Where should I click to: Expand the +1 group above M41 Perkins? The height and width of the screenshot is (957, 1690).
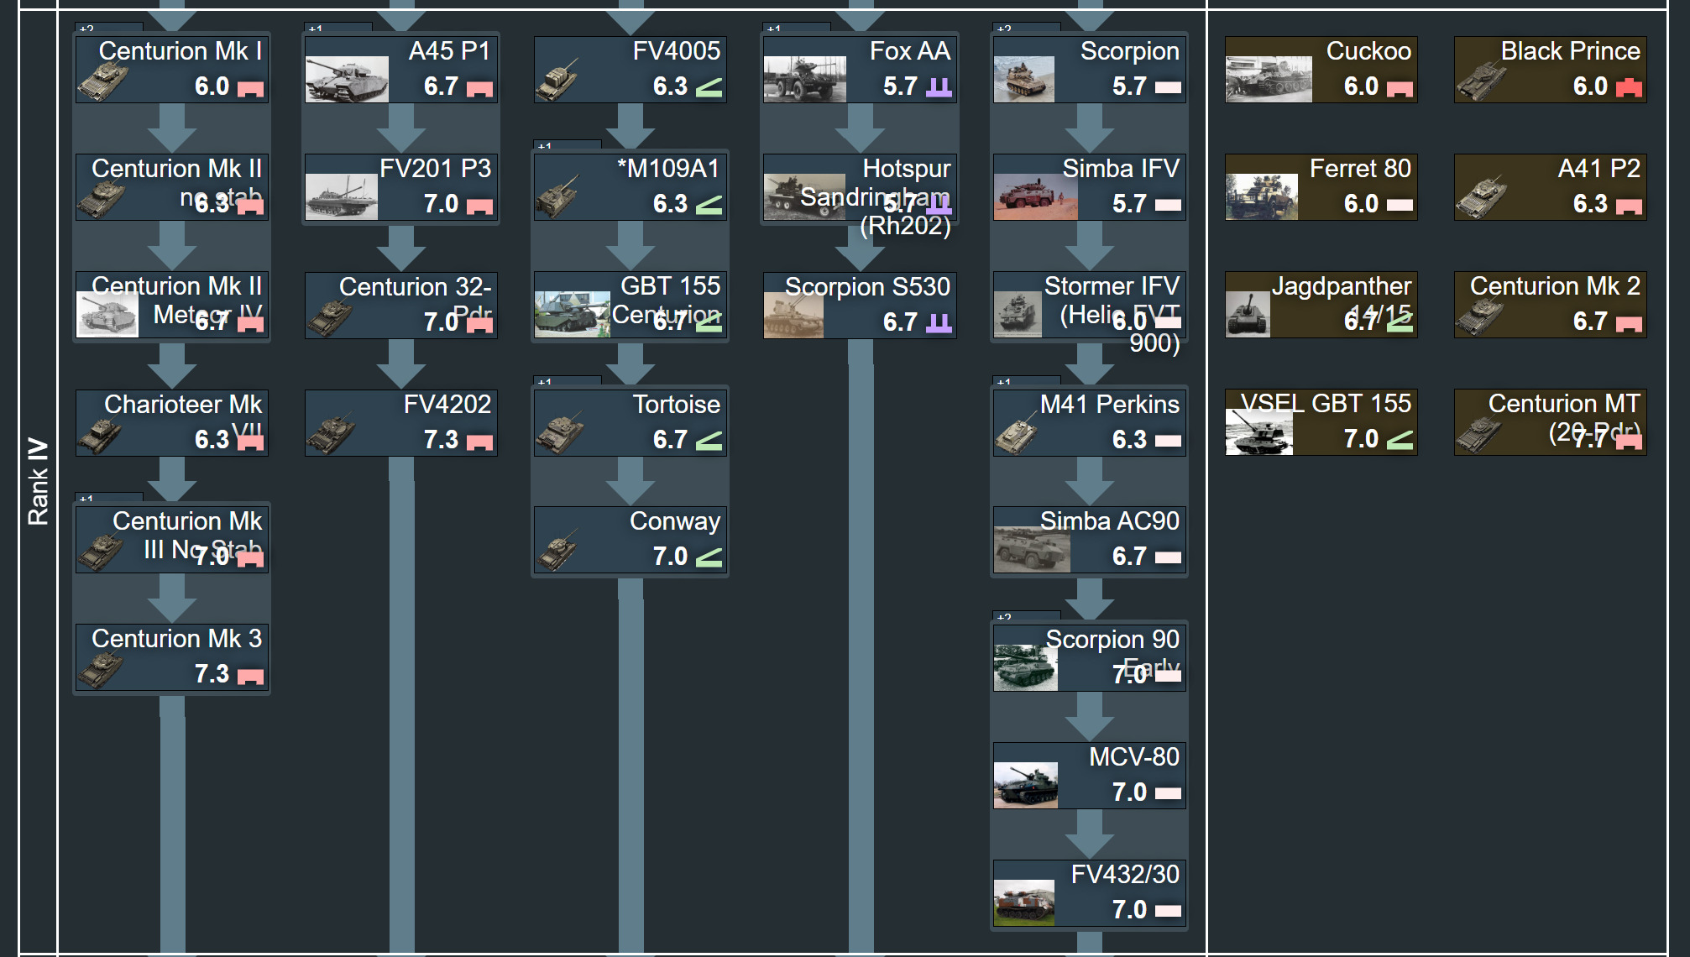[1026, 381]
